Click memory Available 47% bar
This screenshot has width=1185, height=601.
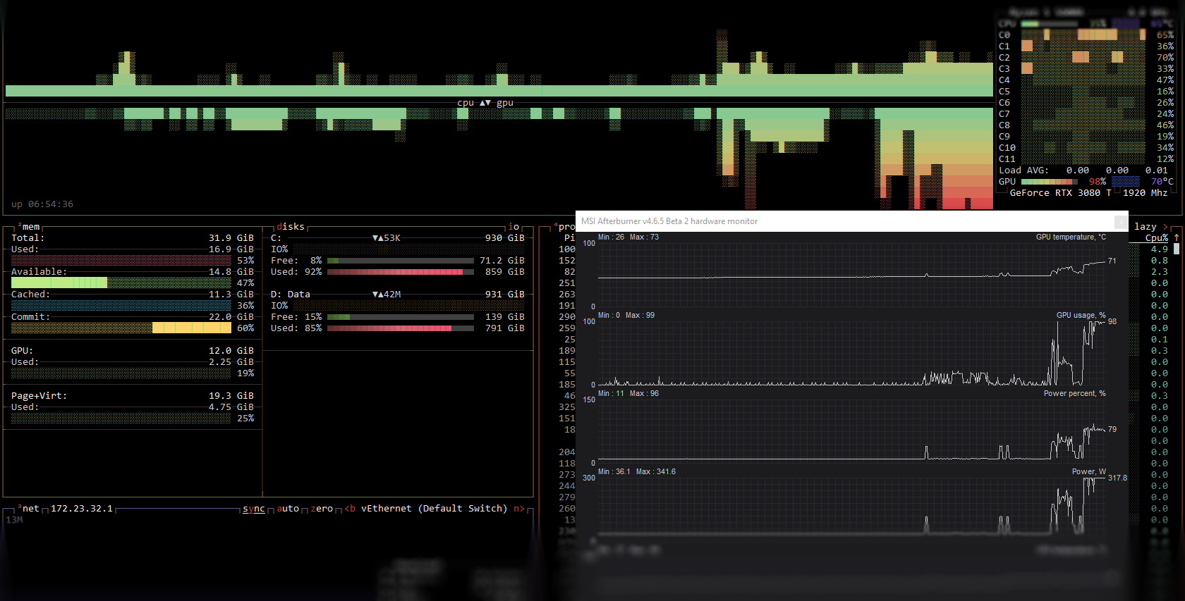click(121, 283)
